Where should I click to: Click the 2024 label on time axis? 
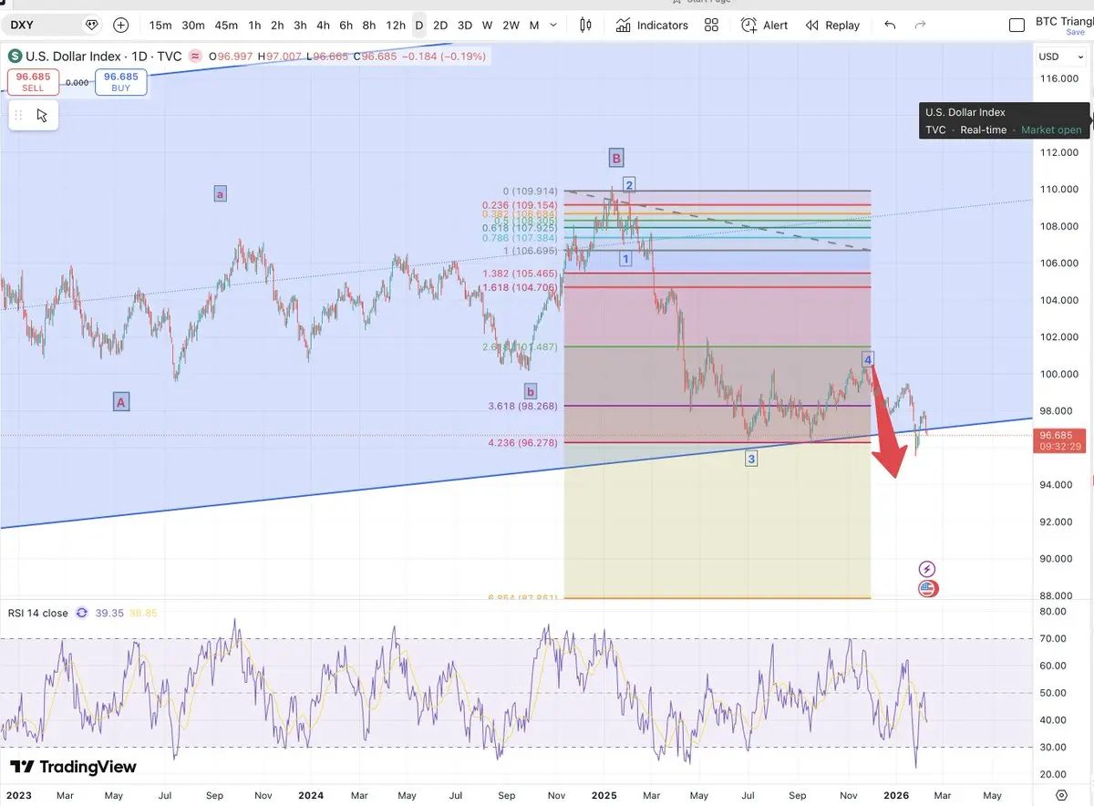coord(312,795)
